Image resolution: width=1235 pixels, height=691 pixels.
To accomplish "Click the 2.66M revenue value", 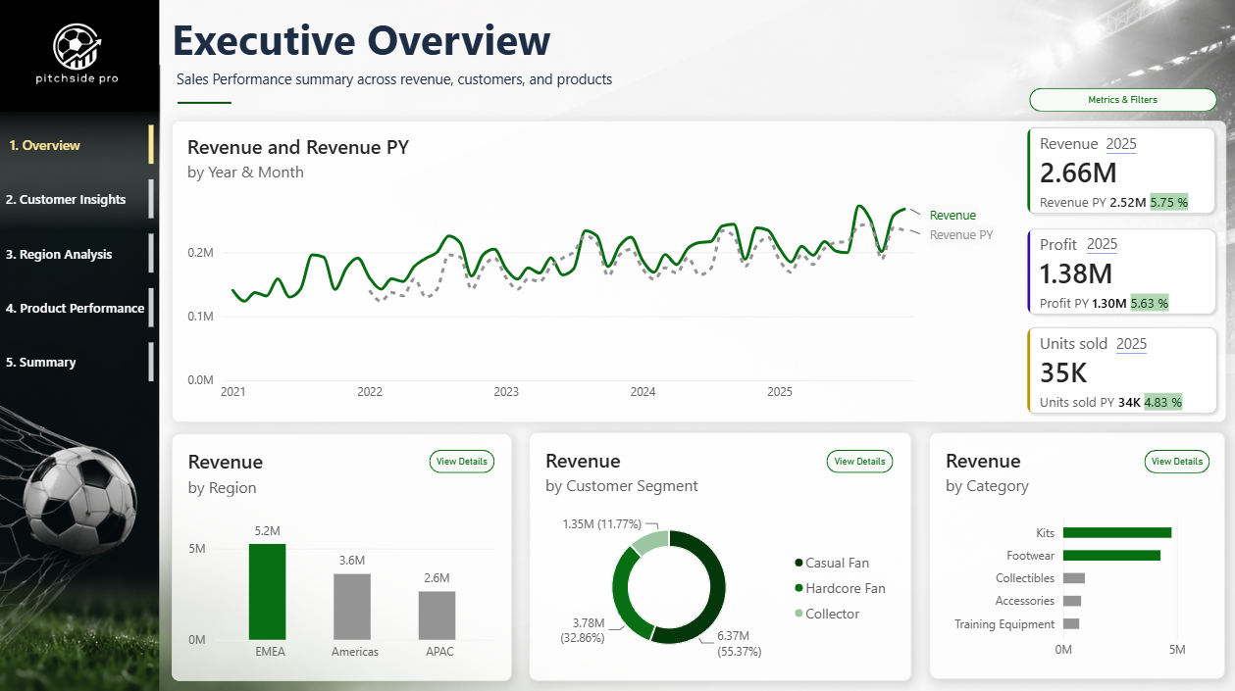I will [1078, 173].
